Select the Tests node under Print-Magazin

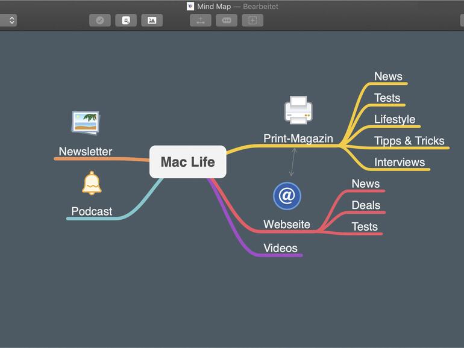387,98
